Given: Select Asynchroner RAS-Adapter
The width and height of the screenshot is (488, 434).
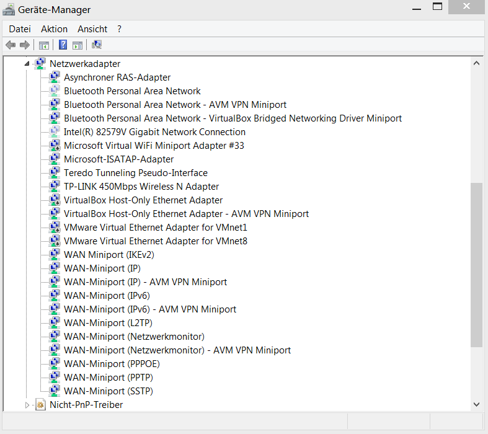Looking at the screenshot, I should point(117,77).
